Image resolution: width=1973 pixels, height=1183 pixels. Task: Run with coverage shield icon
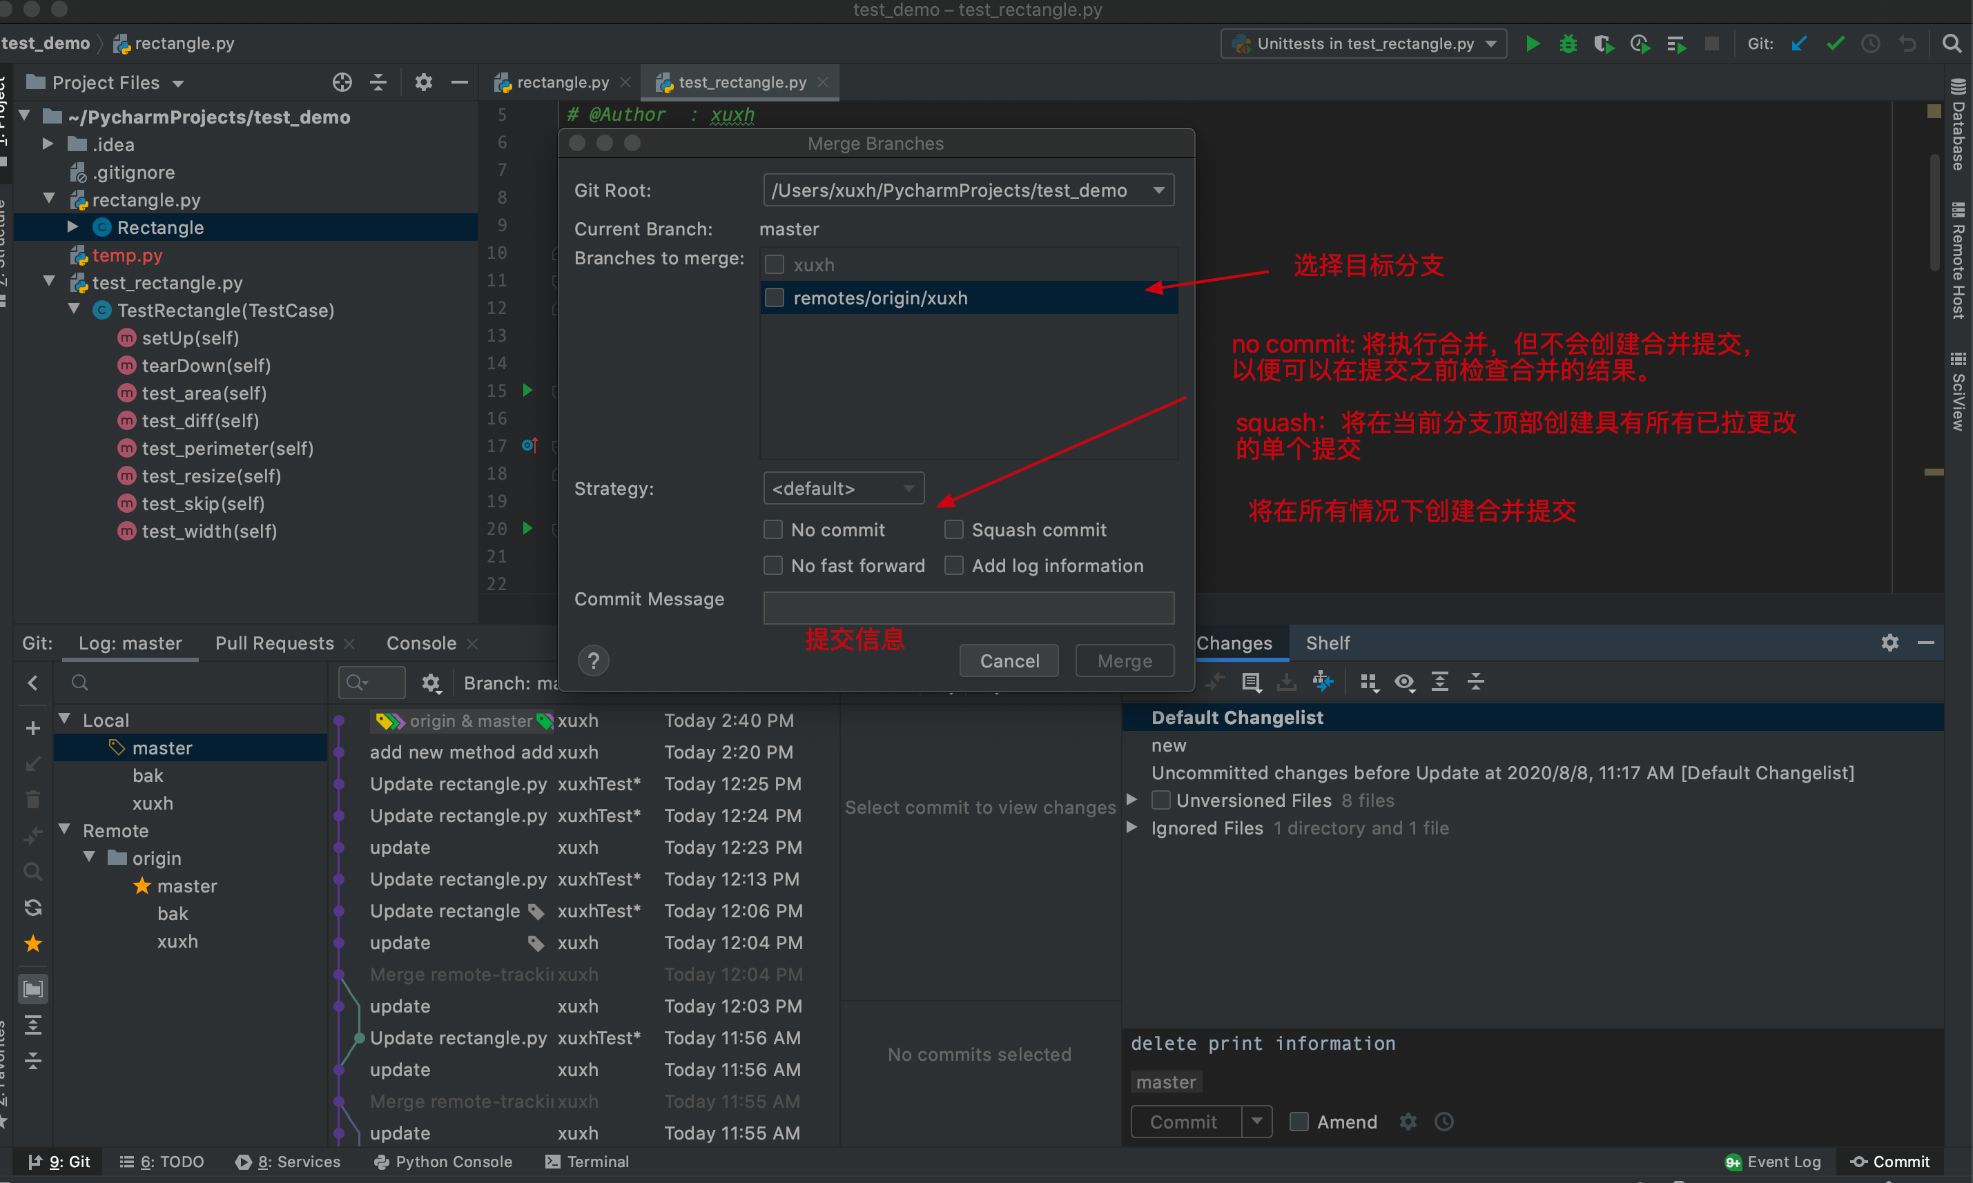coord(1603,44)
